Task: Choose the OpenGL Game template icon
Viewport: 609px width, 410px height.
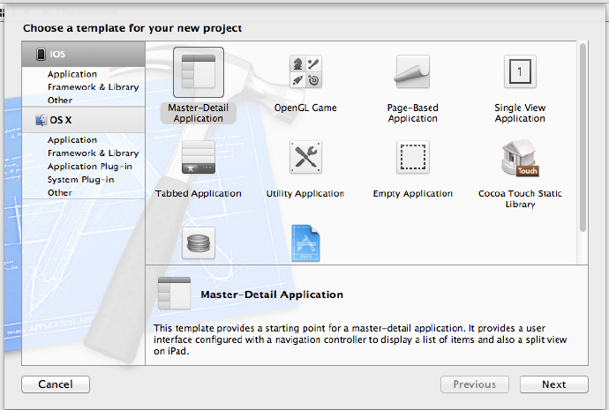Action: click(305, 71)
